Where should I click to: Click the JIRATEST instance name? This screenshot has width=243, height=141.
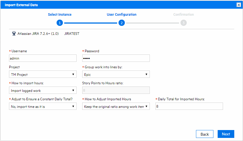coord(72,34)
